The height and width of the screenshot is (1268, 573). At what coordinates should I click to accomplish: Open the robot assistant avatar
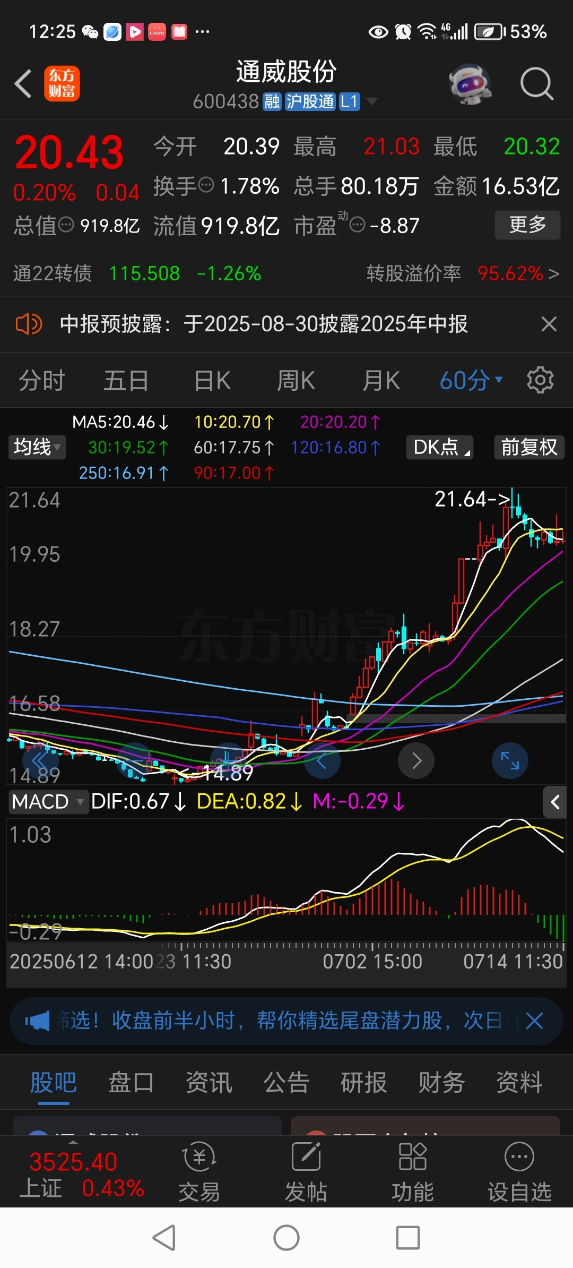tap(470, 84)
